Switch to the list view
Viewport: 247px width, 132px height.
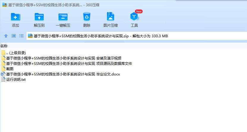click(x=21, y=36)
